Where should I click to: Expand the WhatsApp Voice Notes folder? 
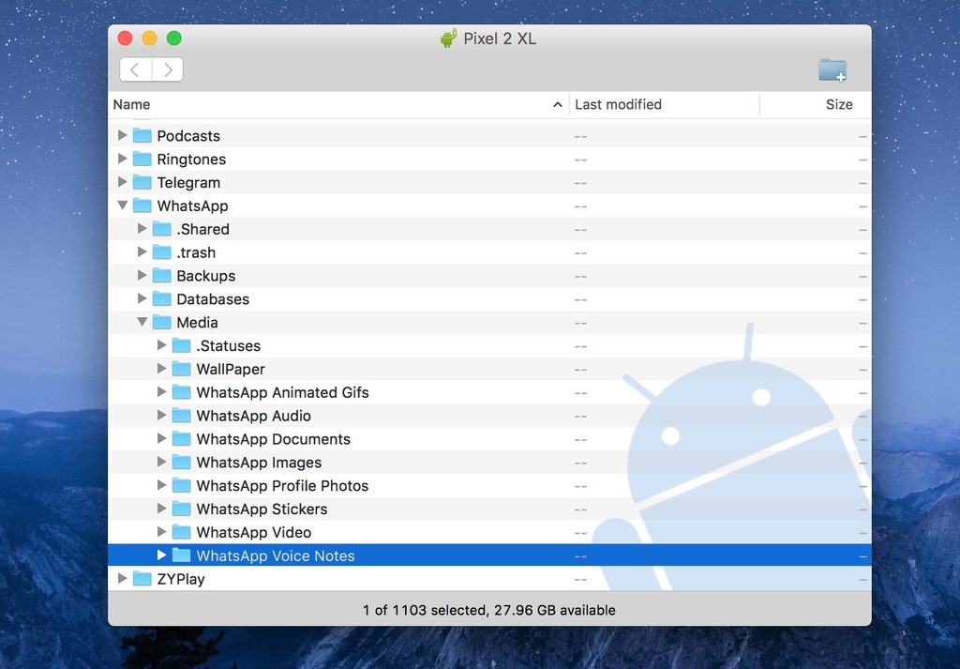161,555
